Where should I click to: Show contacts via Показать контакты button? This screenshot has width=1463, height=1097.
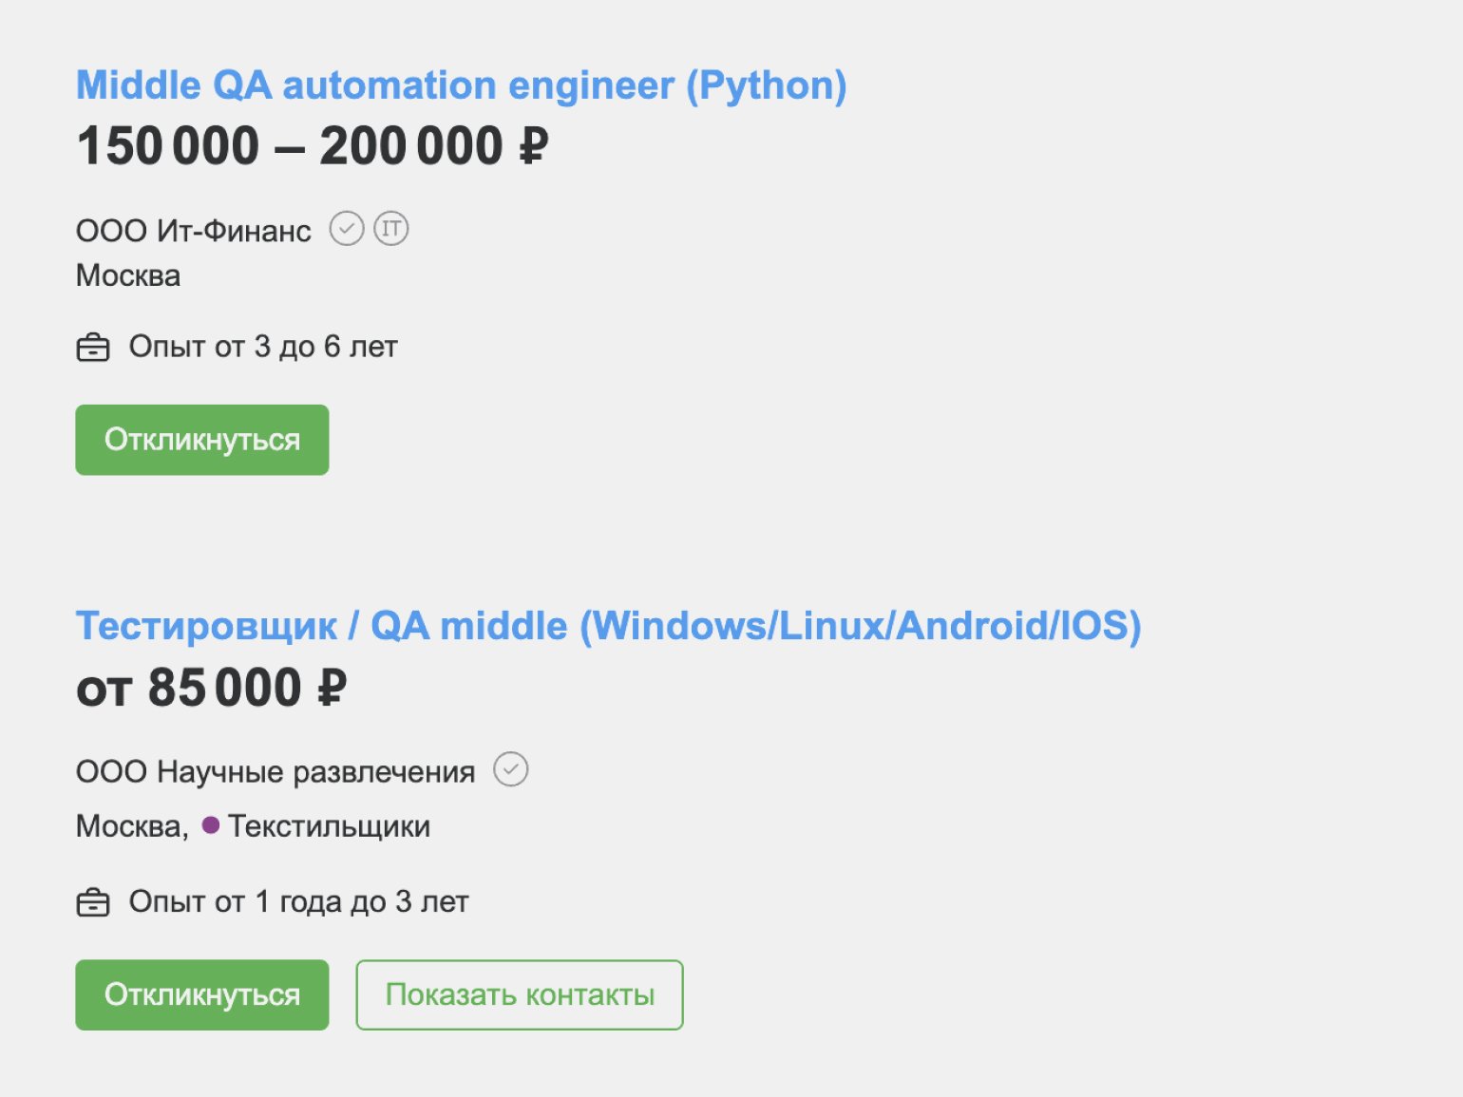tap(520, 994)
